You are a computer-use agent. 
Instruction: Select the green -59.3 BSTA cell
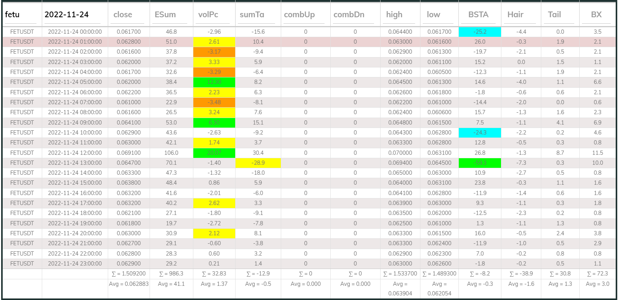point(480,163)
